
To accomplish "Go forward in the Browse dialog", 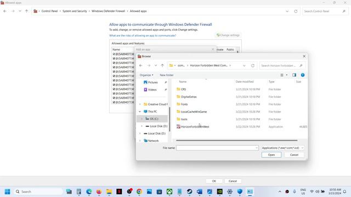I will click(x=149, y=66).
